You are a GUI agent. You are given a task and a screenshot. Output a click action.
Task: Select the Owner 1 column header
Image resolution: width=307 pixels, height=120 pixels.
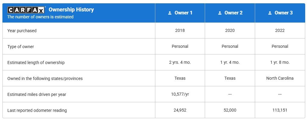180,13
